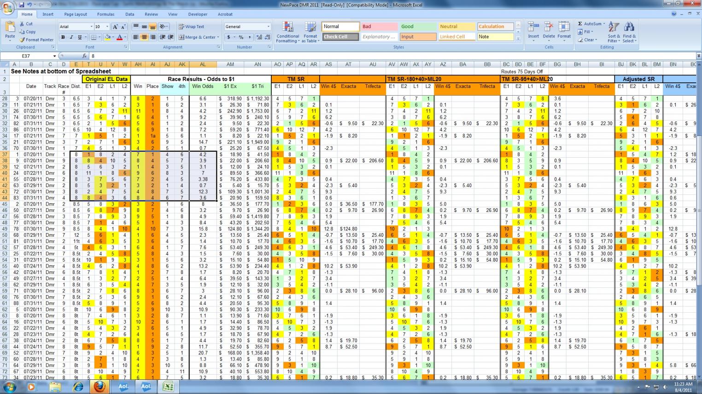Save the workbook from Quick Access Toolbar
The image size is (702, 394).
coord(21,5)
